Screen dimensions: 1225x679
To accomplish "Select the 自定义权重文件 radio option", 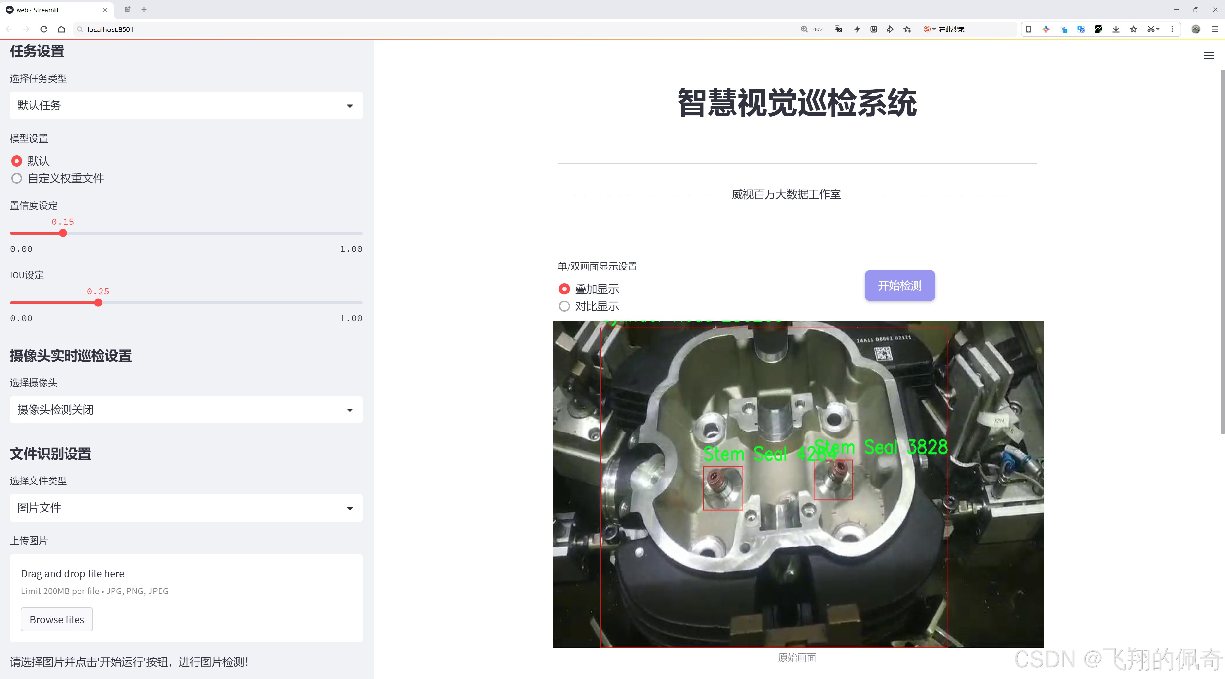I will pos(17,178).
